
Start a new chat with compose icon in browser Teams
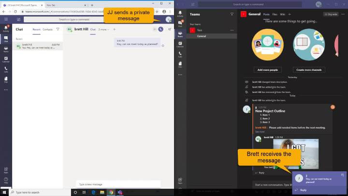point(19,19)
